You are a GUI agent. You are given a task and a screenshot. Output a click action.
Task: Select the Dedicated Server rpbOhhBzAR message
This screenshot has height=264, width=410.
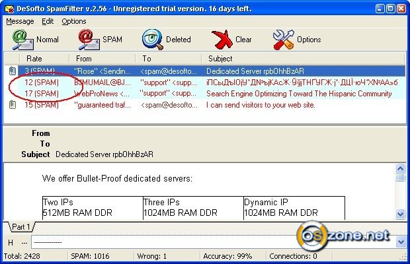pyautogui.click(x=255, y=71)
